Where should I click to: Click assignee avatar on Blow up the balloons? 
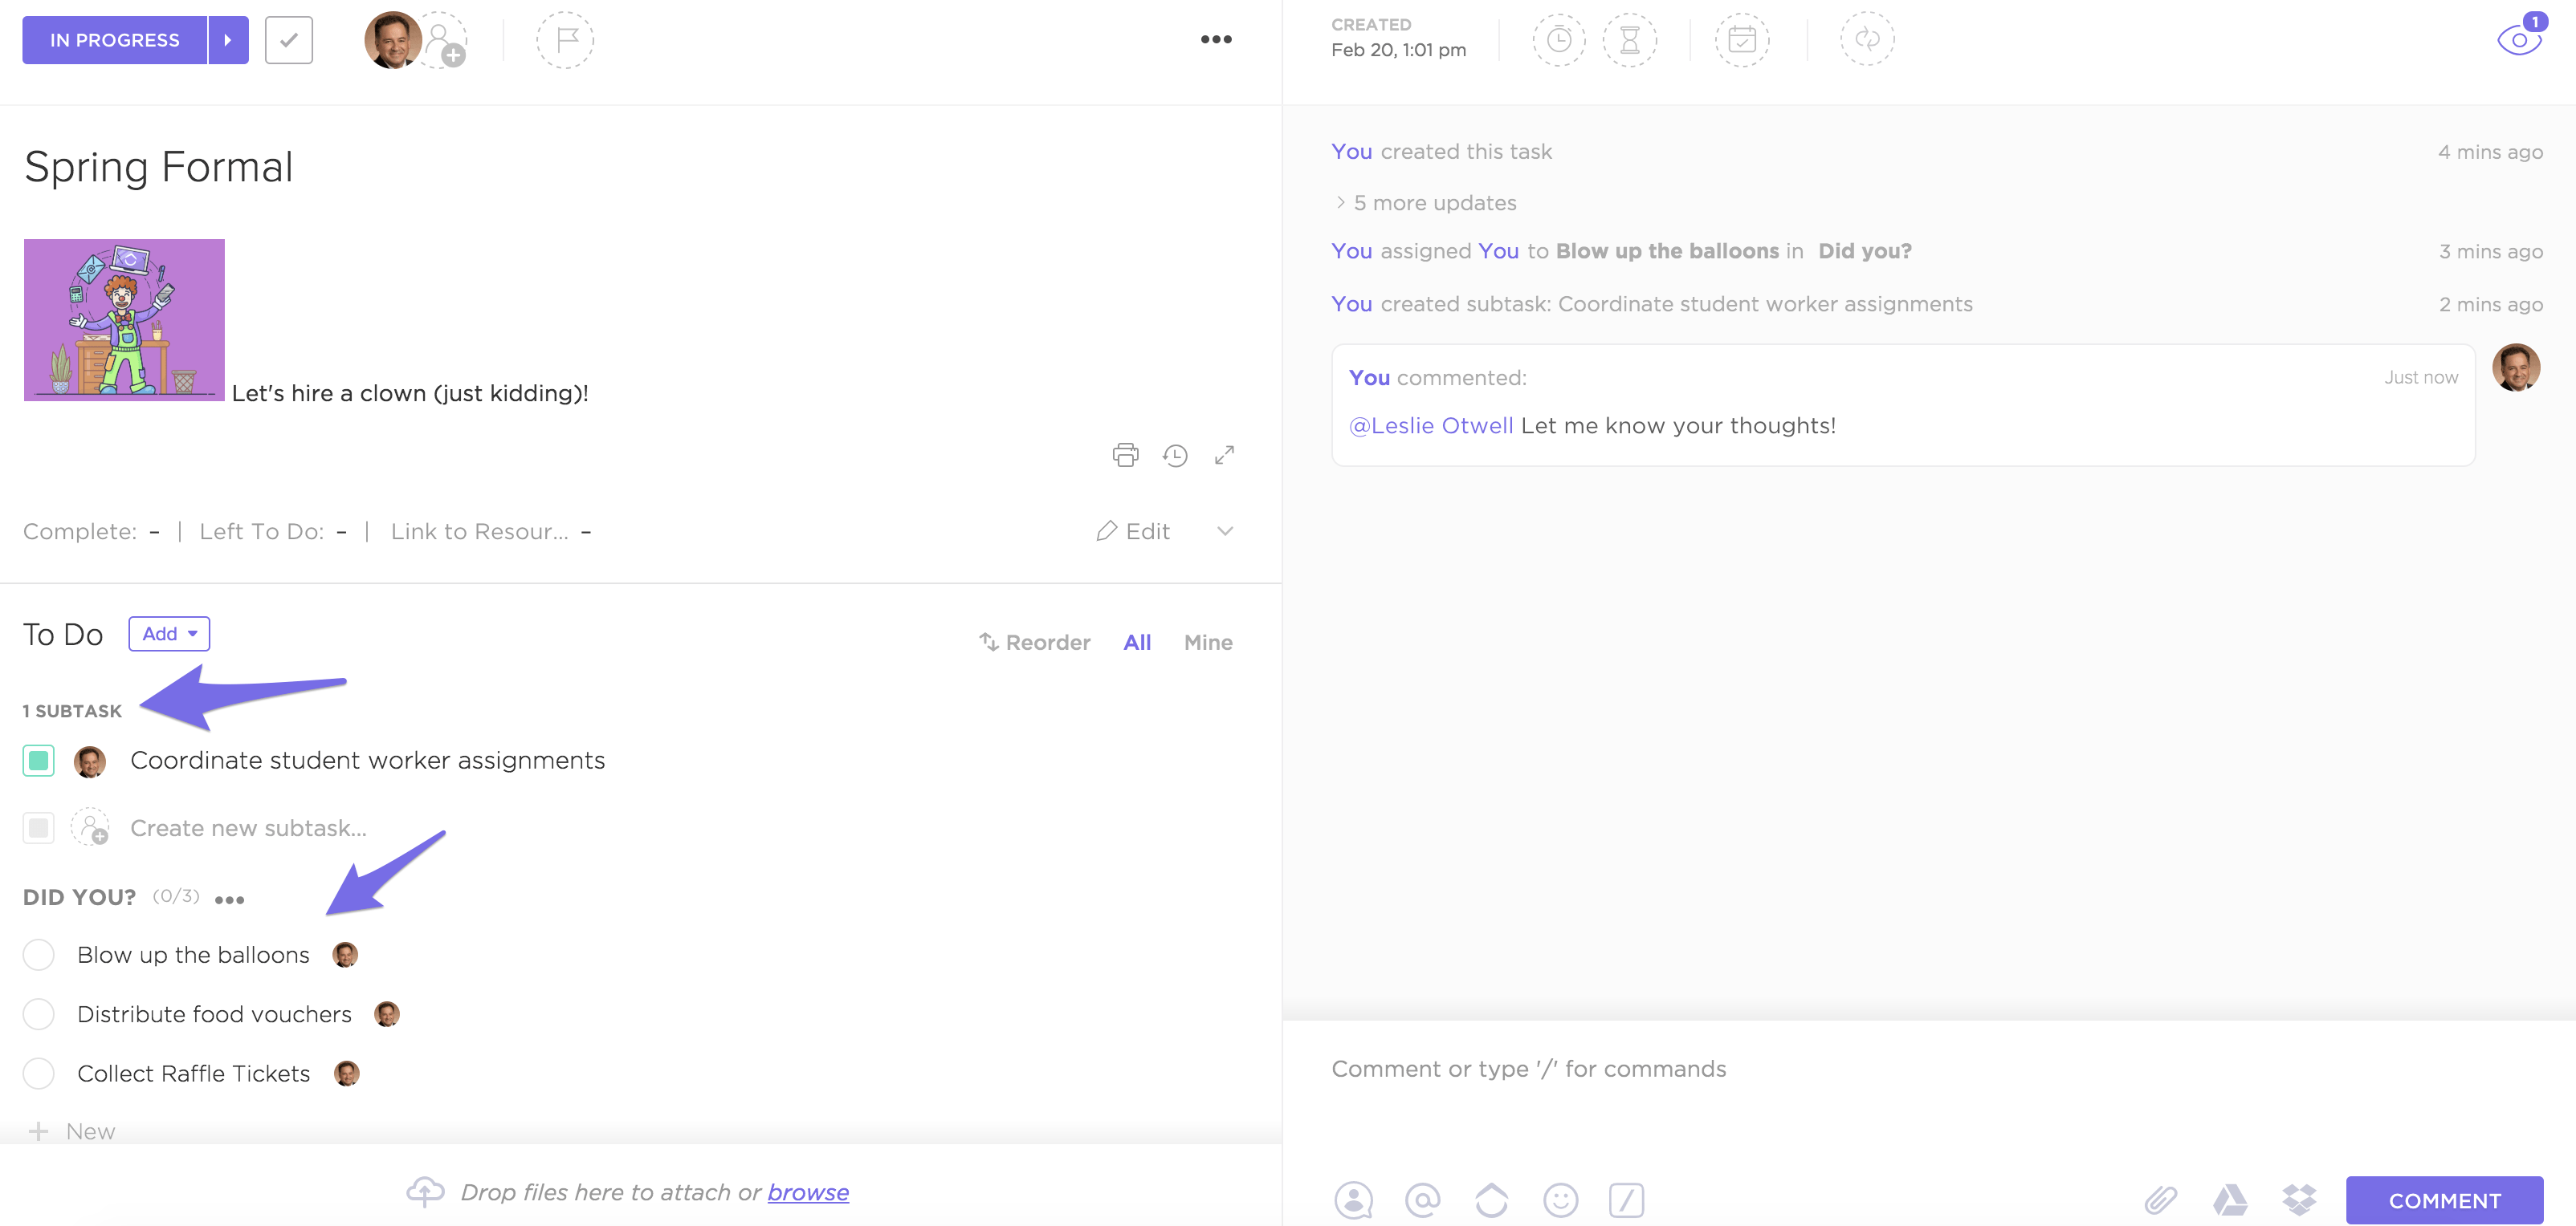[x=345, y=956]
